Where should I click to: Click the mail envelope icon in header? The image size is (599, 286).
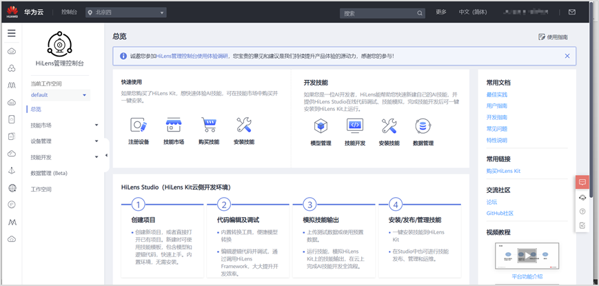point(572,12)
